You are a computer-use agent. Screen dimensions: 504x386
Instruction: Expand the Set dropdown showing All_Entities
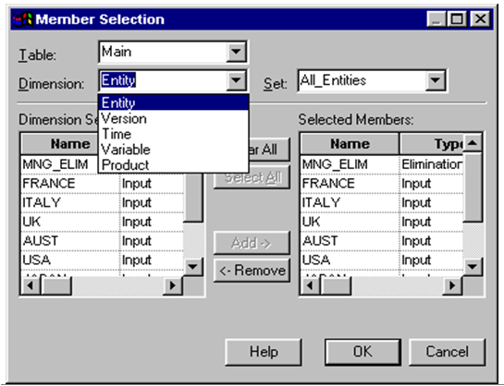coord(436,80)
